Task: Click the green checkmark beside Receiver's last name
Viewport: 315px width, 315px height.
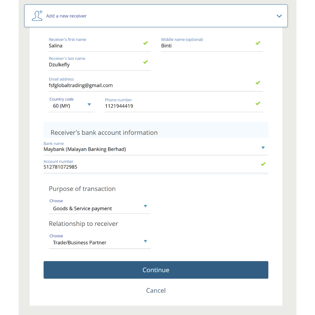Action: (x=146, y=62)
